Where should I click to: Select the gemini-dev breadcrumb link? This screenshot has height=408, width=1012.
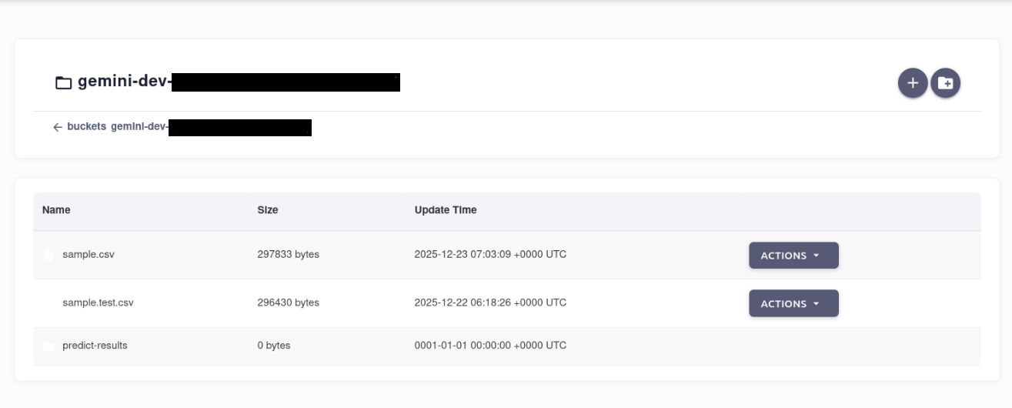pyautogui.click(x=139, y=127)
